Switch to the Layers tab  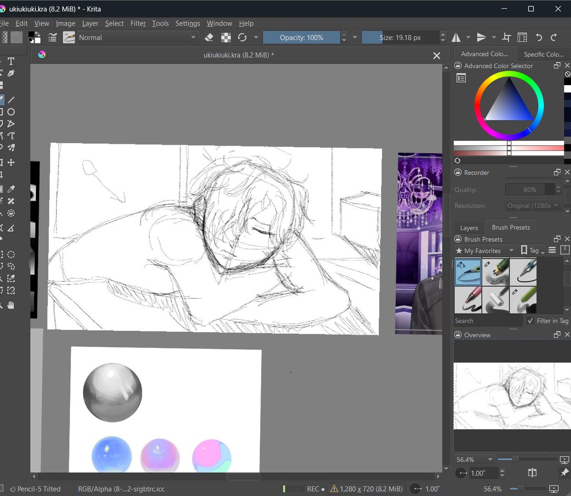(469, 228)
